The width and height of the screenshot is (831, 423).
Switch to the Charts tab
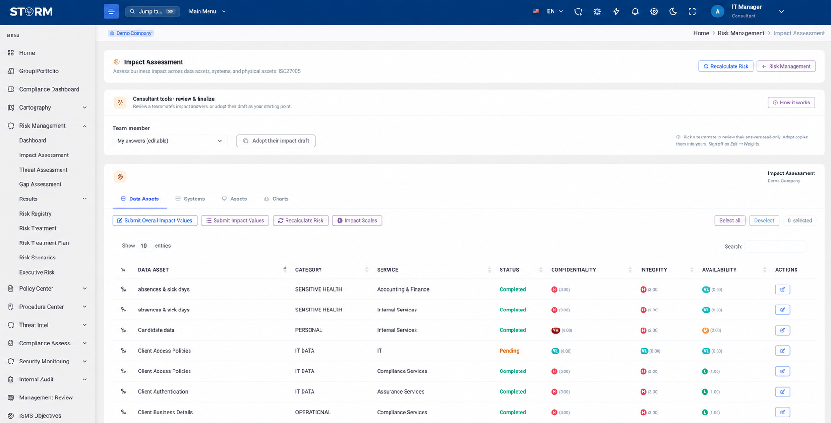276,199
